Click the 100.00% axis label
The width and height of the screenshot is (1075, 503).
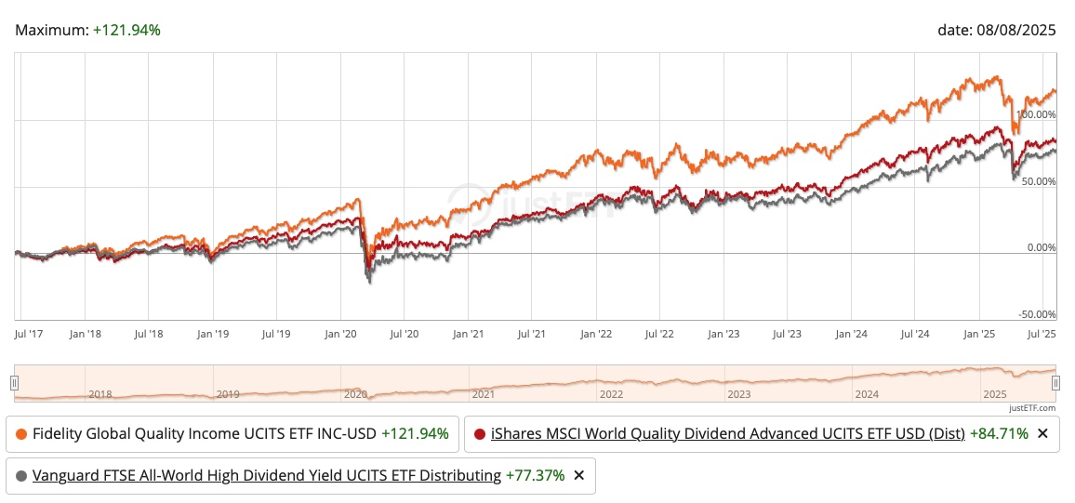pos(1036,114)
